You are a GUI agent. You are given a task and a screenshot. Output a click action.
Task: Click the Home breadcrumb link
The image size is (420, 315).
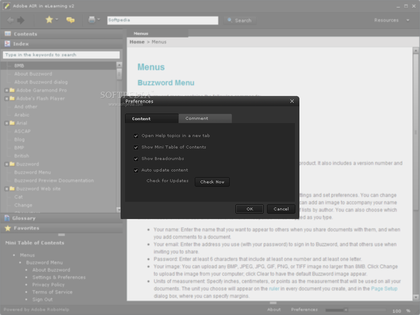pos(137,42)
